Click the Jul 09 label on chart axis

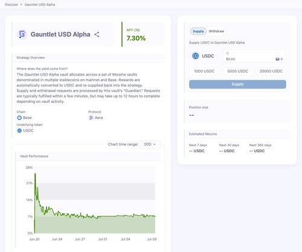[152, 239]
